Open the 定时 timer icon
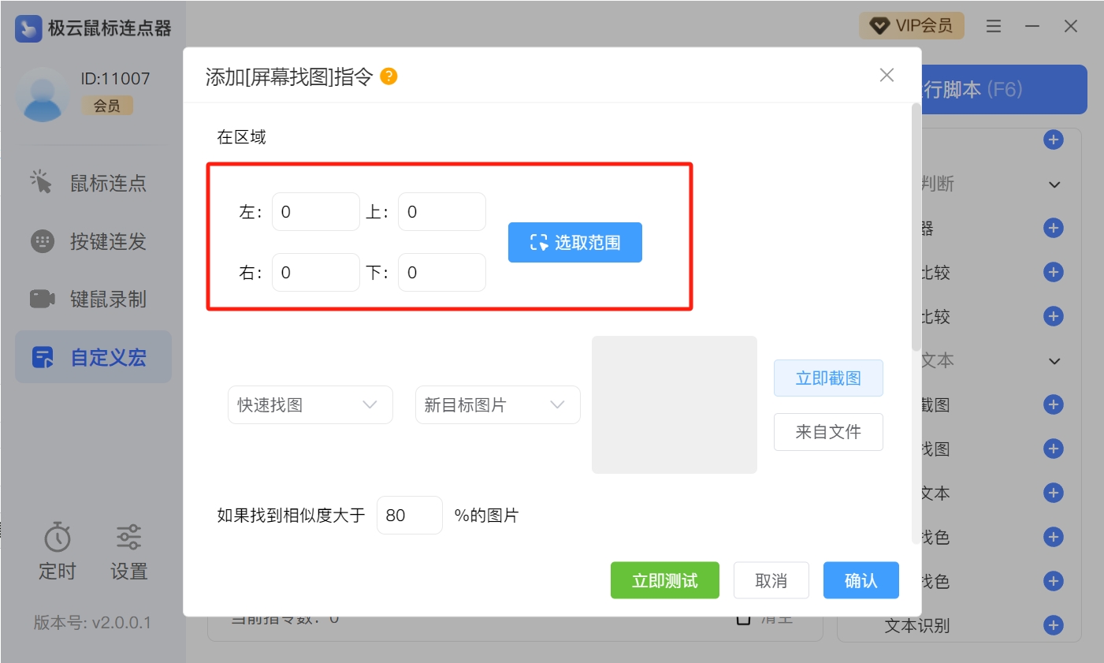Image resolution: width=1104 pixels, height=663 pixels. coord(58,538)
